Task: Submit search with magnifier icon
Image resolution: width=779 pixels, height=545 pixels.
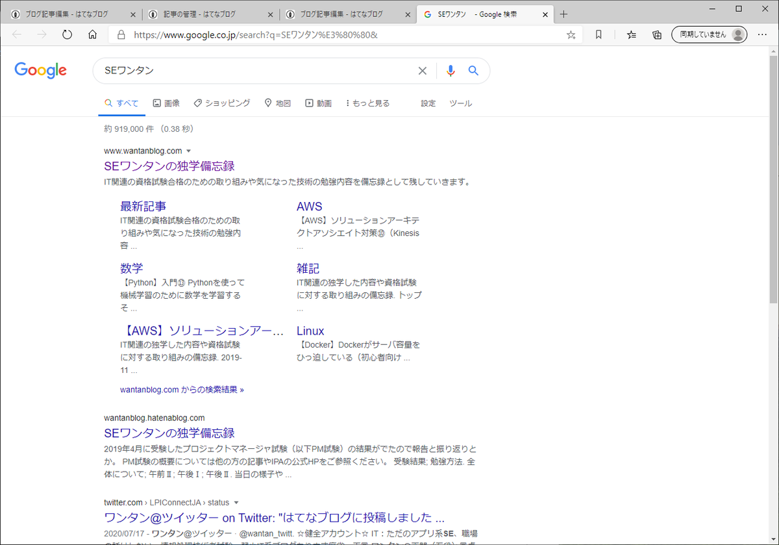Action: (473, 71)
